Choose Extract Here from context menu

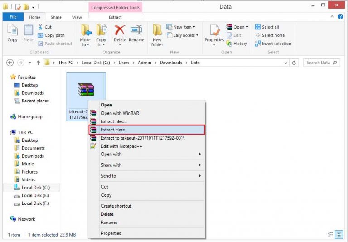pos(113,130)
